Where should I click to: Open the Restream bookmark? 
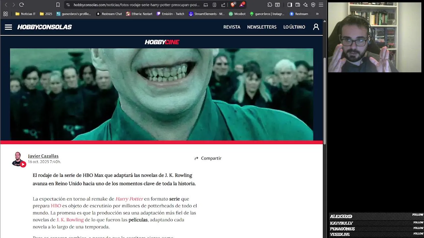[x=299, y=14]
